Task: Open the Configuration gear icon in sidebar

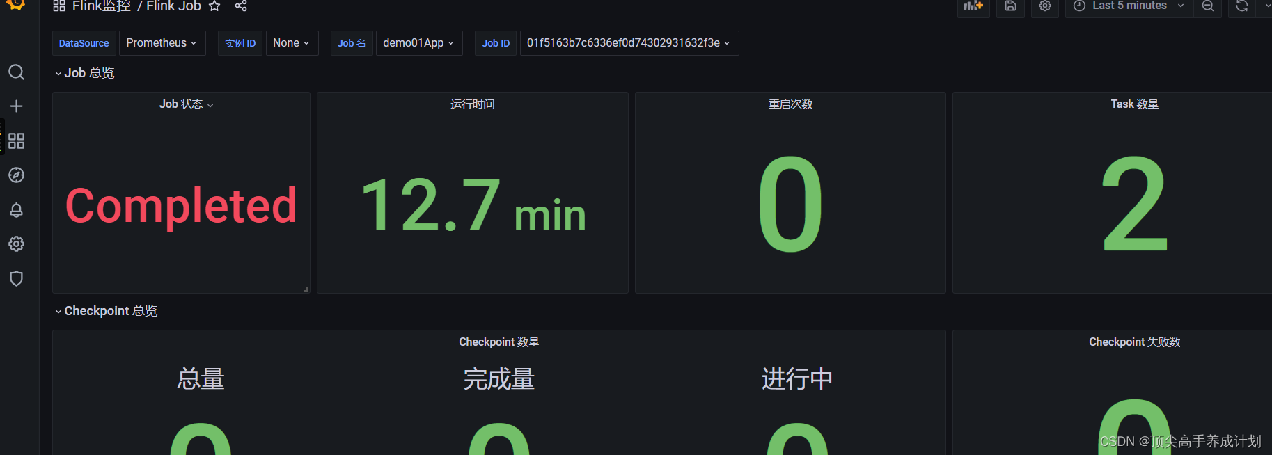Action: [16, 244]
